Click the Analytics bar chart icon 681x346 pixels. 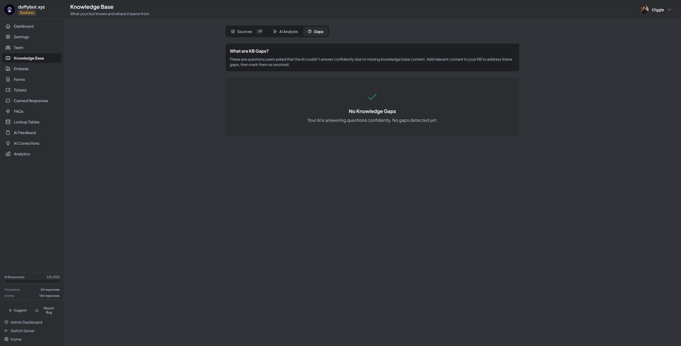point(8,154)
